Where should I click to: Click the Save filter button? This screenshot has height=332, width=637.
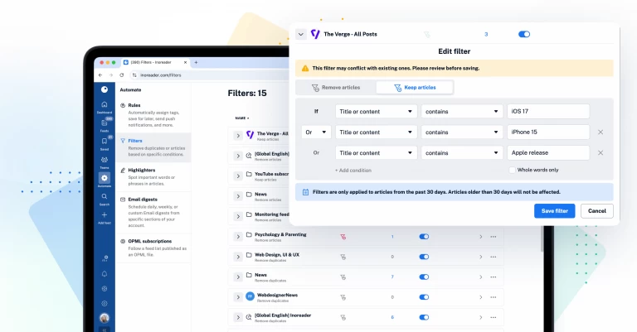click(554, 211)
